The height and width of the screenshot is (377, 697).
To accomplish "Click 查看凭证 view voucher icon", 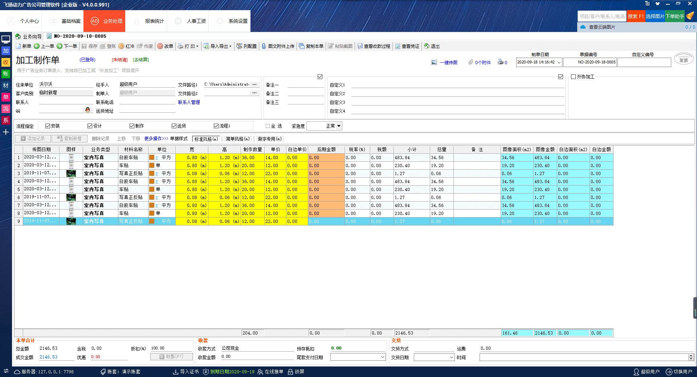I will 398,46.
